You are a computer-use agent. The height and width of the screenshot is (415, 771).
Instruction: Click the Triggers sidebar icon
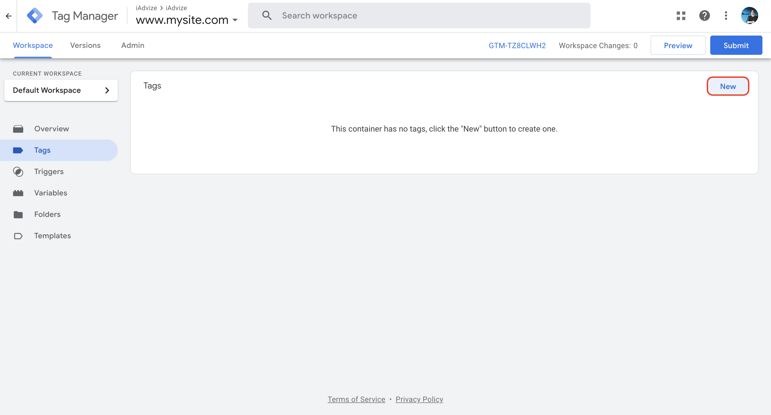click(18, 172)
